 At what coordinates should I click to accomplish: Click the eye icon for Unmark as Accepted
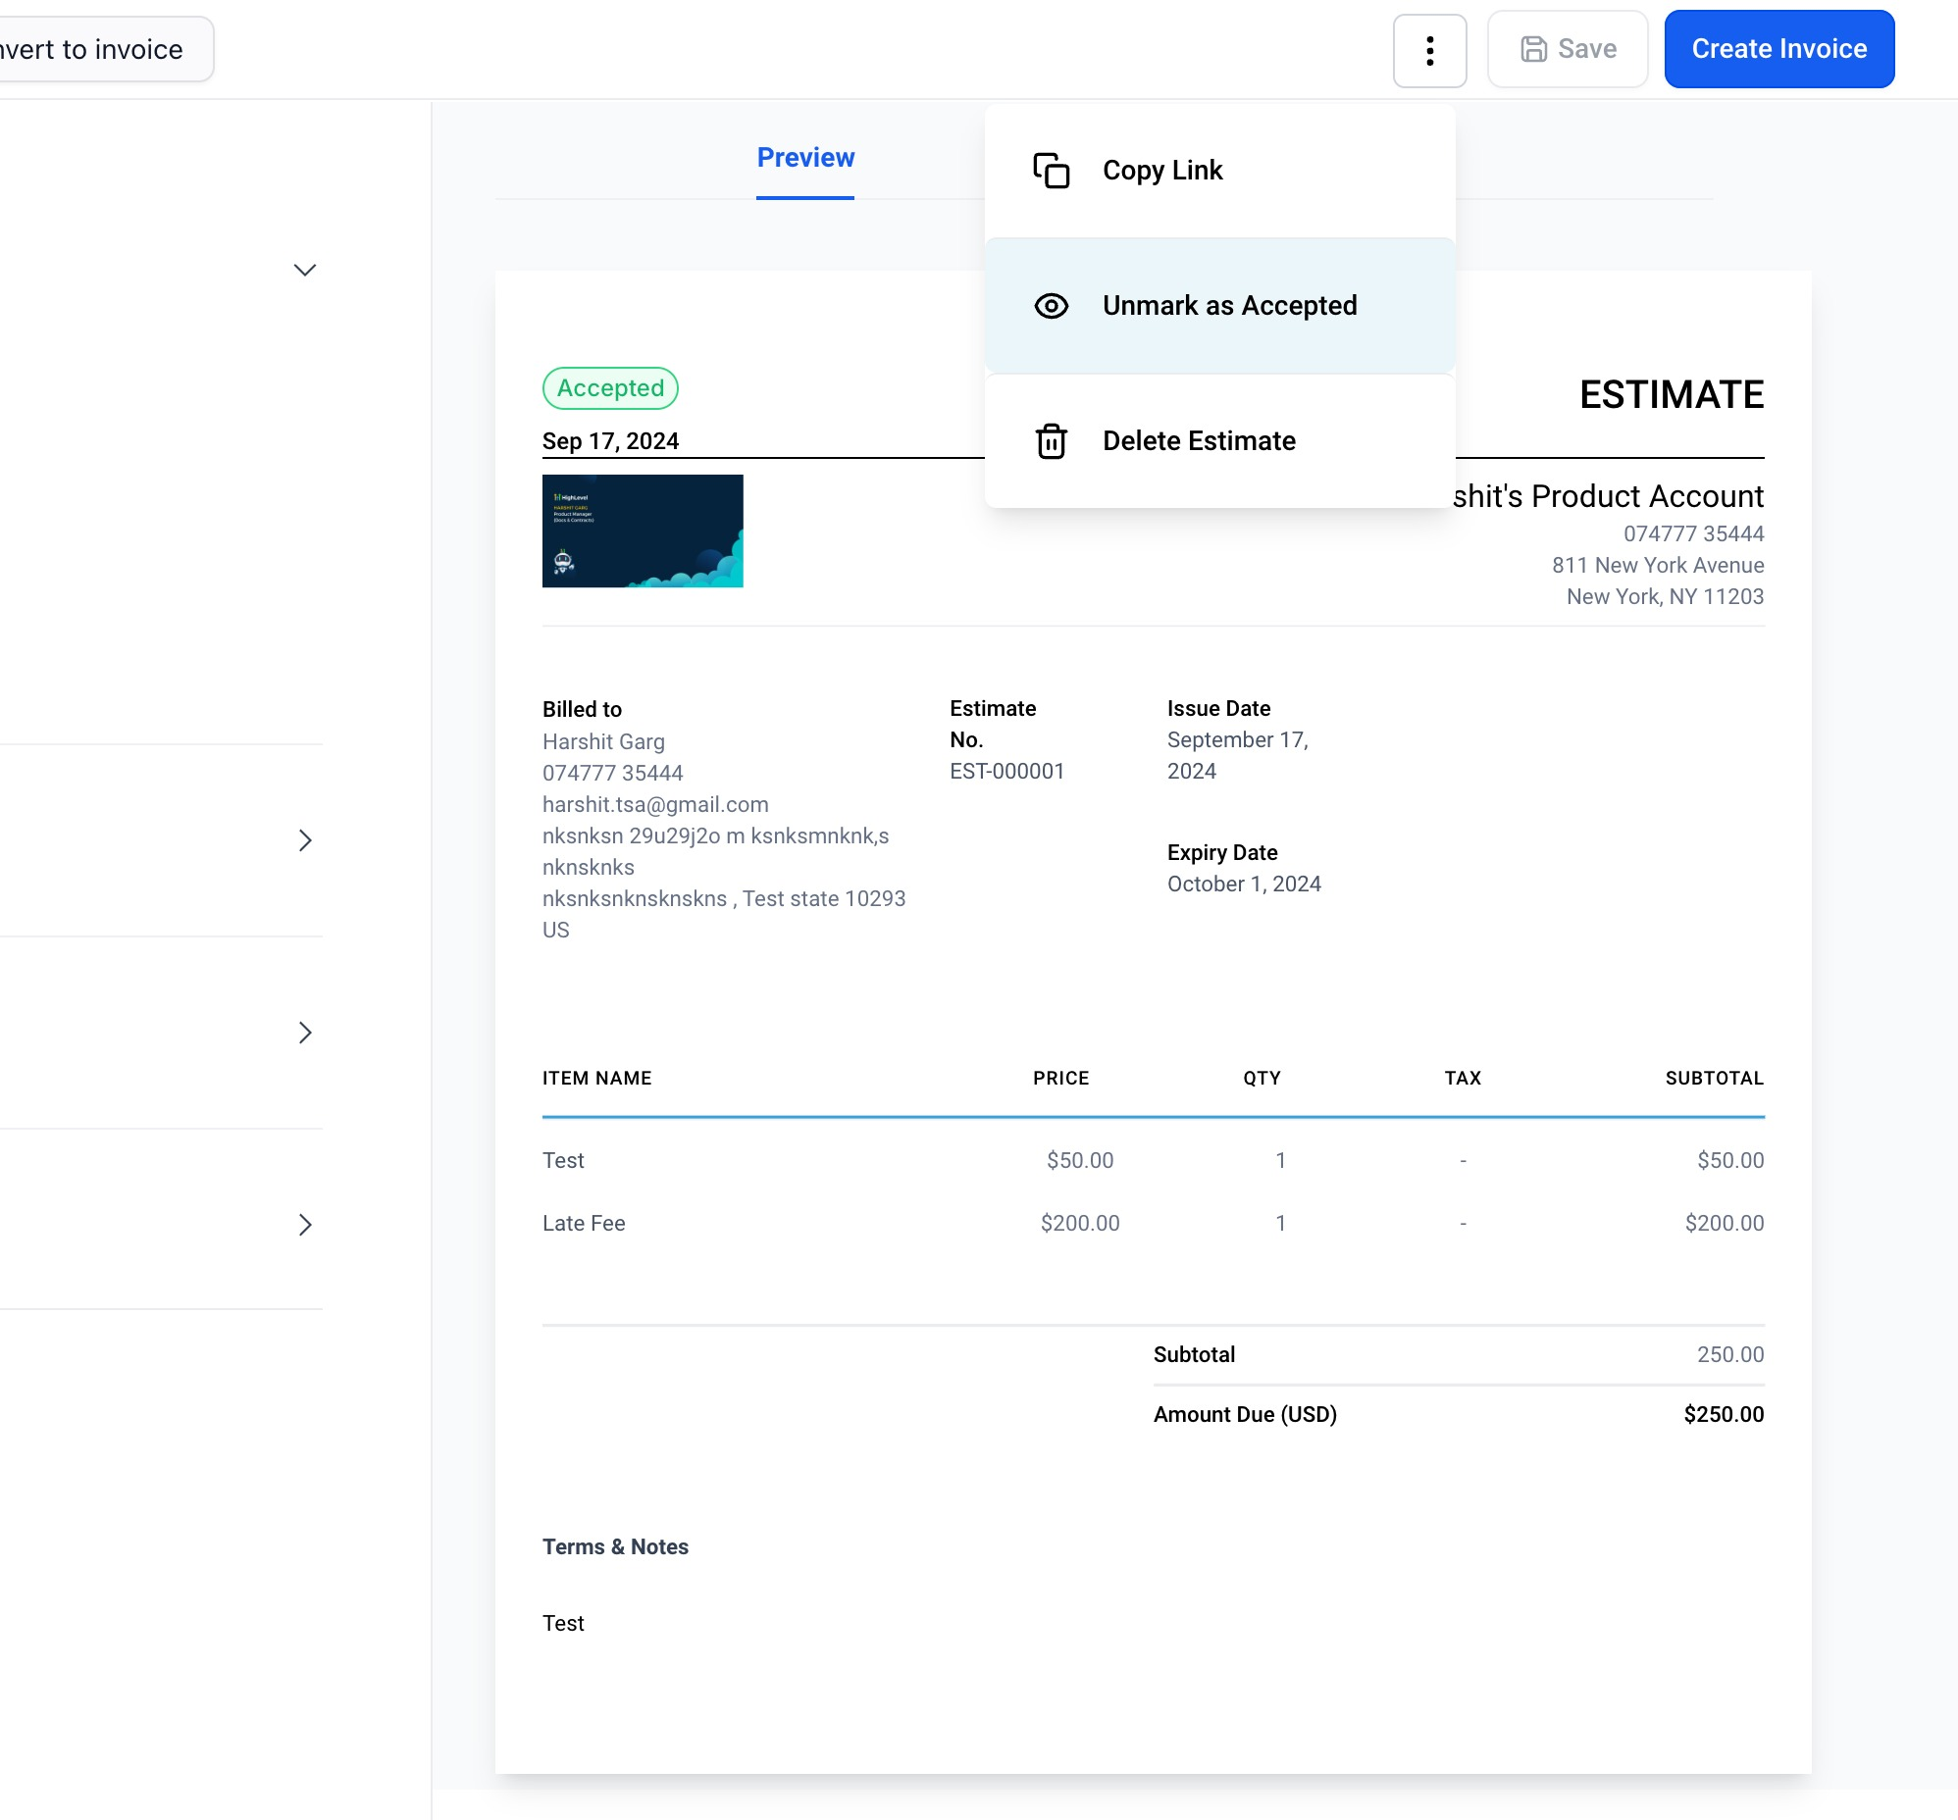point(1051,306)
